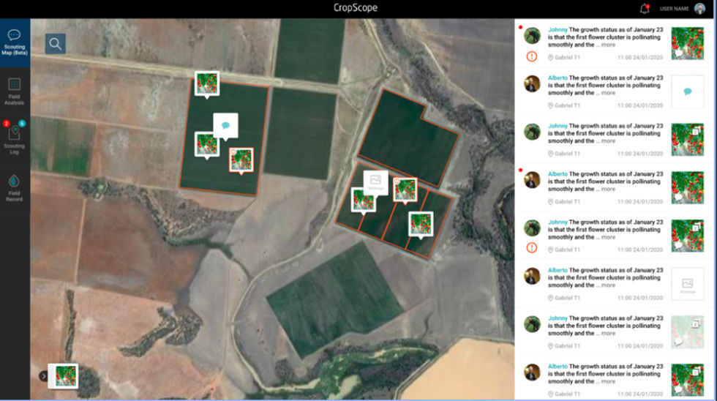This screenshot has width=717, height=401.
Task: Select the lowest tomato marker in the right striped field
Action: (421, 224)
